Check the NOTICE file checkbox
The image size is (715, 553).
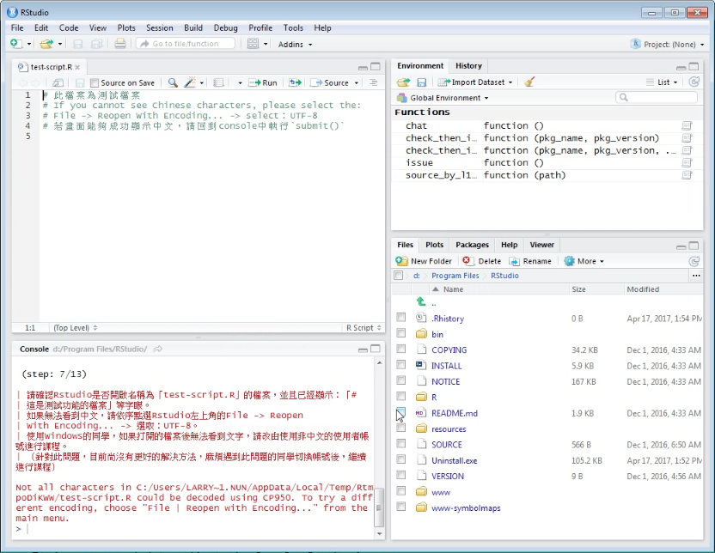pyautogui.click(x=400, y=380)
